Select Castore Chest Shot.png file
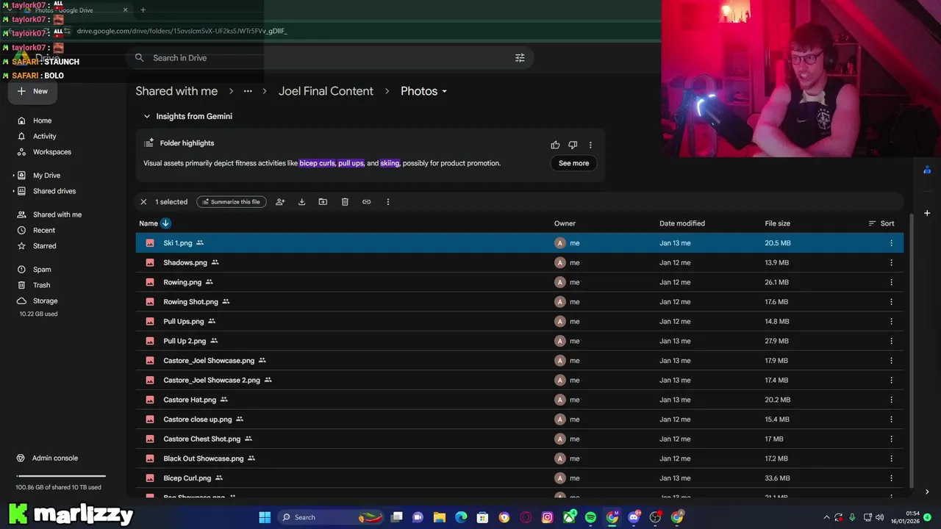Image resolution: width=941 pixels, height=529 pixels. point(519,439)
